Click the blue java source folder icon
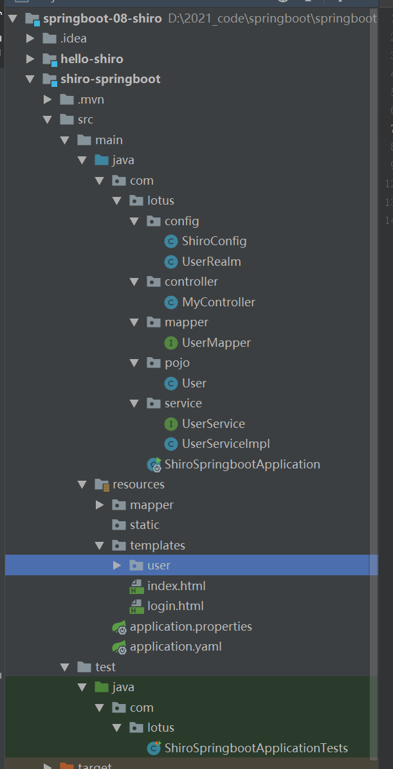 [102, 160]
